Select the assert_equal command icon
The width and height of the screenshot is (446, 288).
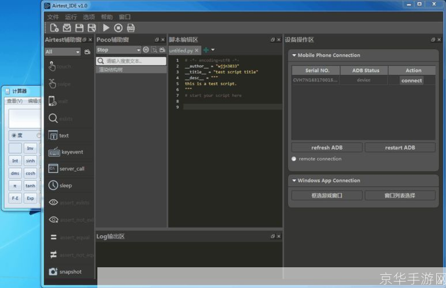(54, 237)
